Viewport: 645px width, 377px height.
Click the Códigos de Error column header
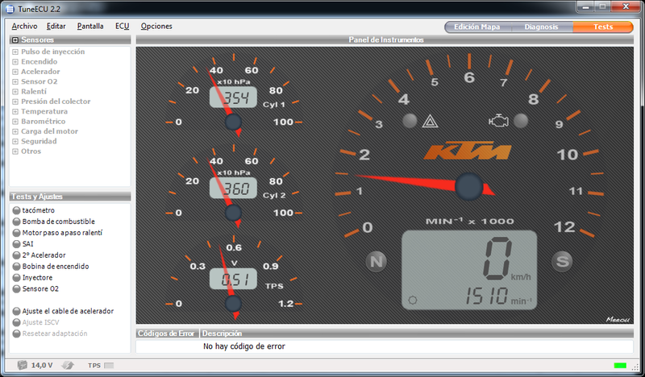[x=167, y=333]
